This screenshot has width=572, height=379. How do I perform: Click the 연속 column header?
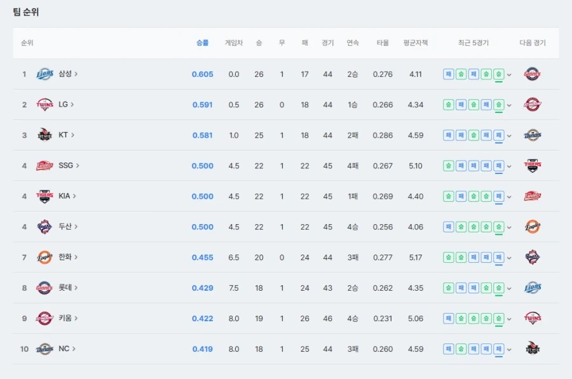click(x=352, y=43)
